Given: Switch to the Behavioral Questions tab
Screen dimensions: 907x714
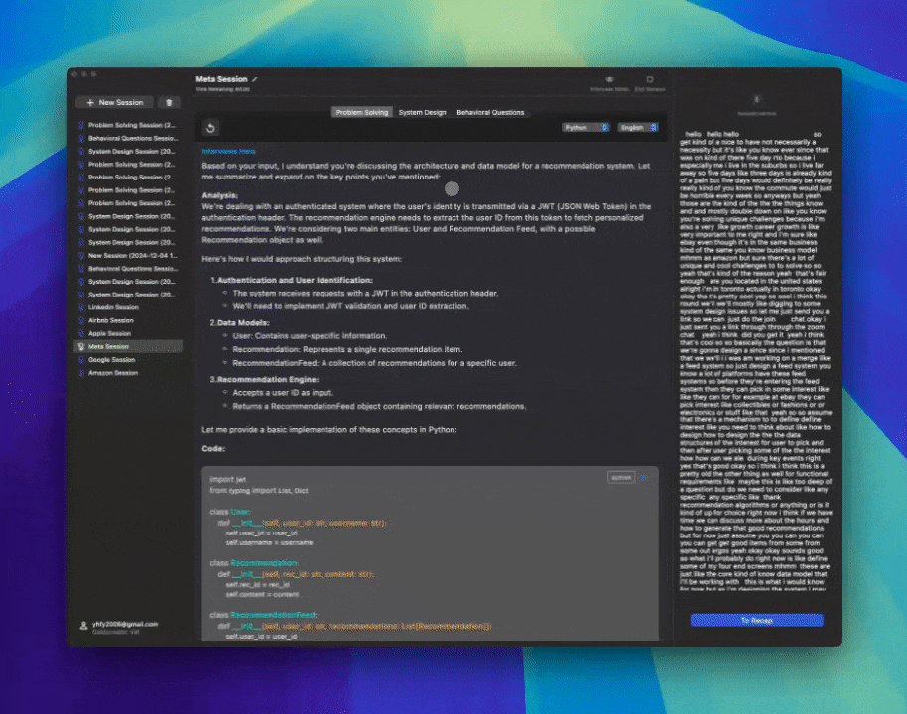Looking at the screenshot, I should point(490,113).
